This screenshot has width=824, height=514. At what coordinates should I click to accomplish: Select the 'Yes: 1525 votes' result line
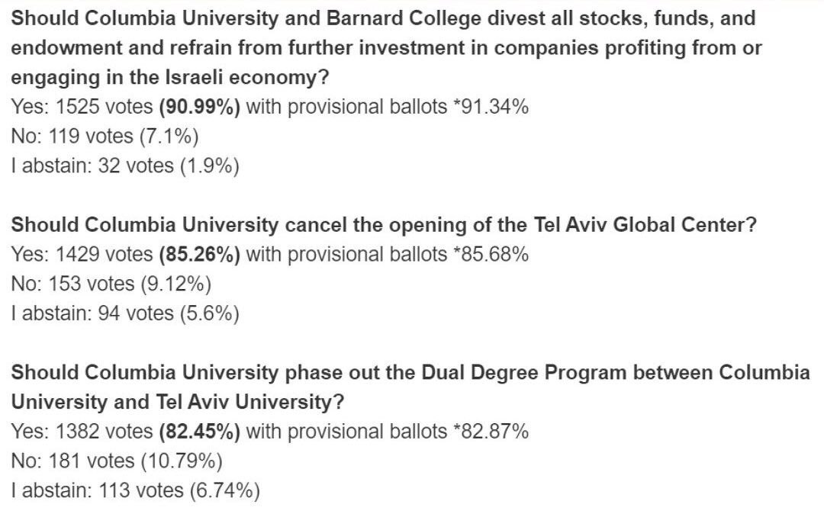pyautogui.click(x=269, y=107)
